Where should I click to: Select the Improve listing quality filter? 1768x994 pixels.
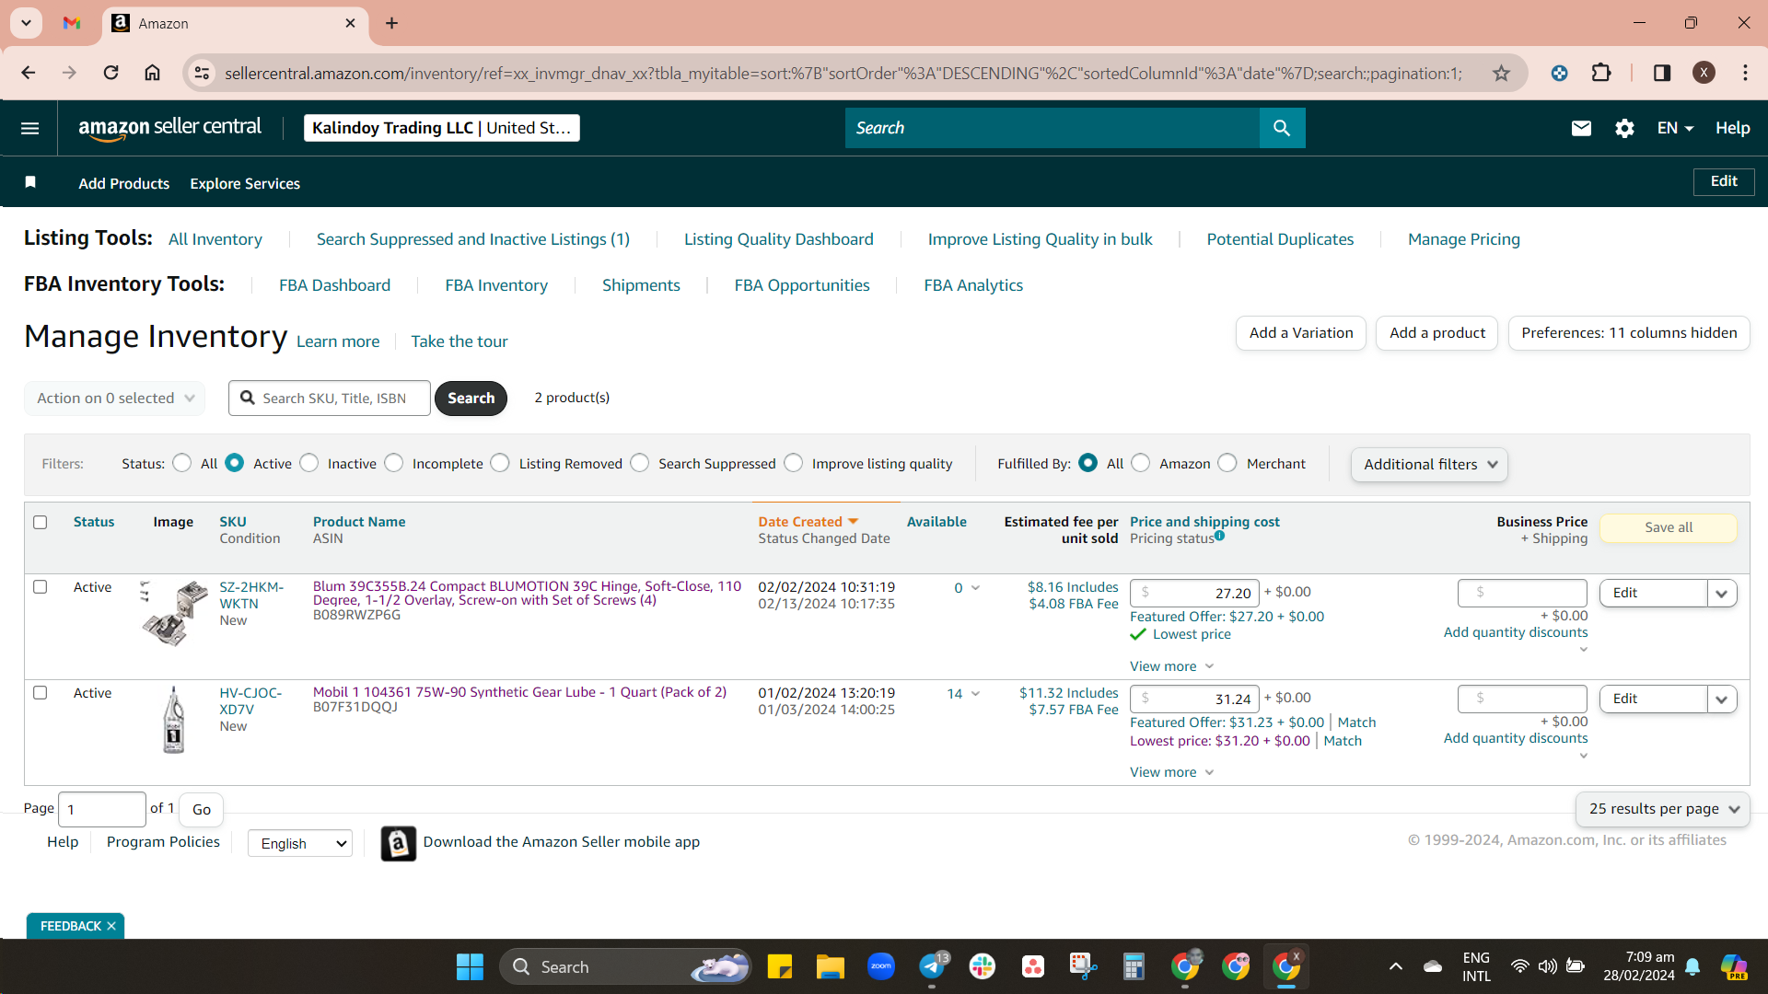pos(794,463)
